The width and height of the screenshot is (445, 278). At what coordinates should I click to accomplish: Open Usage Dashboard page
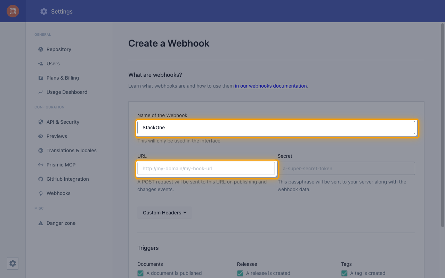67,92
